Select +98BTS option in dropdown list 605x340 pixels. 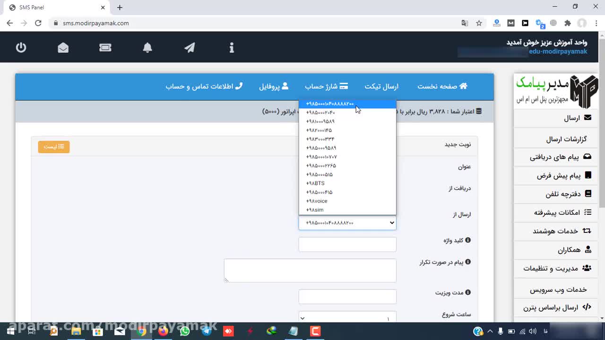point(315,183)
